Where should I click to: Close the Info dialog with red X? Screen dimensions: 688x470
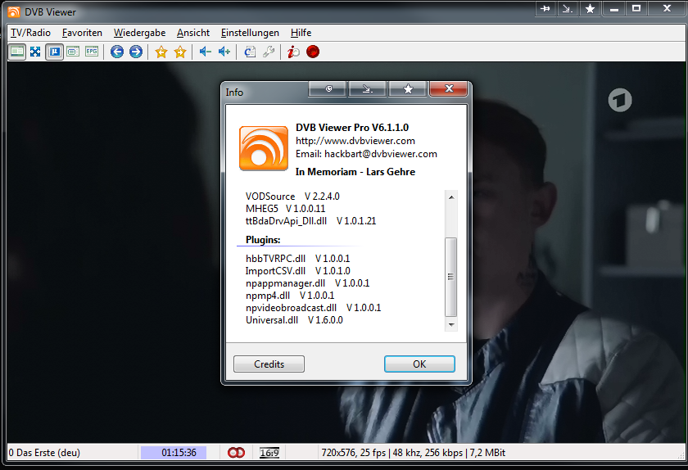click(449, 88)
